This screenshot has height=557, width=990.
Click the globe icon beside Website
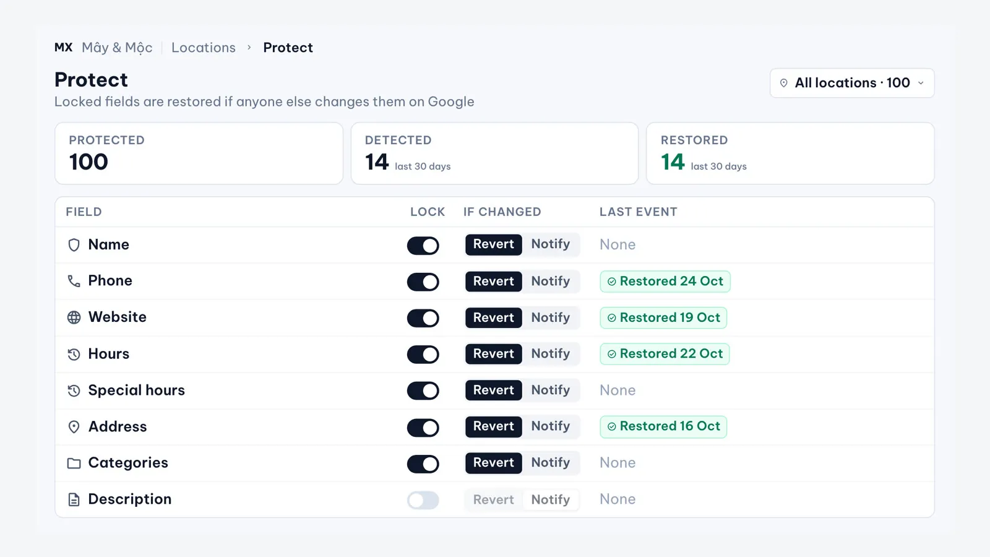(74, 317)
